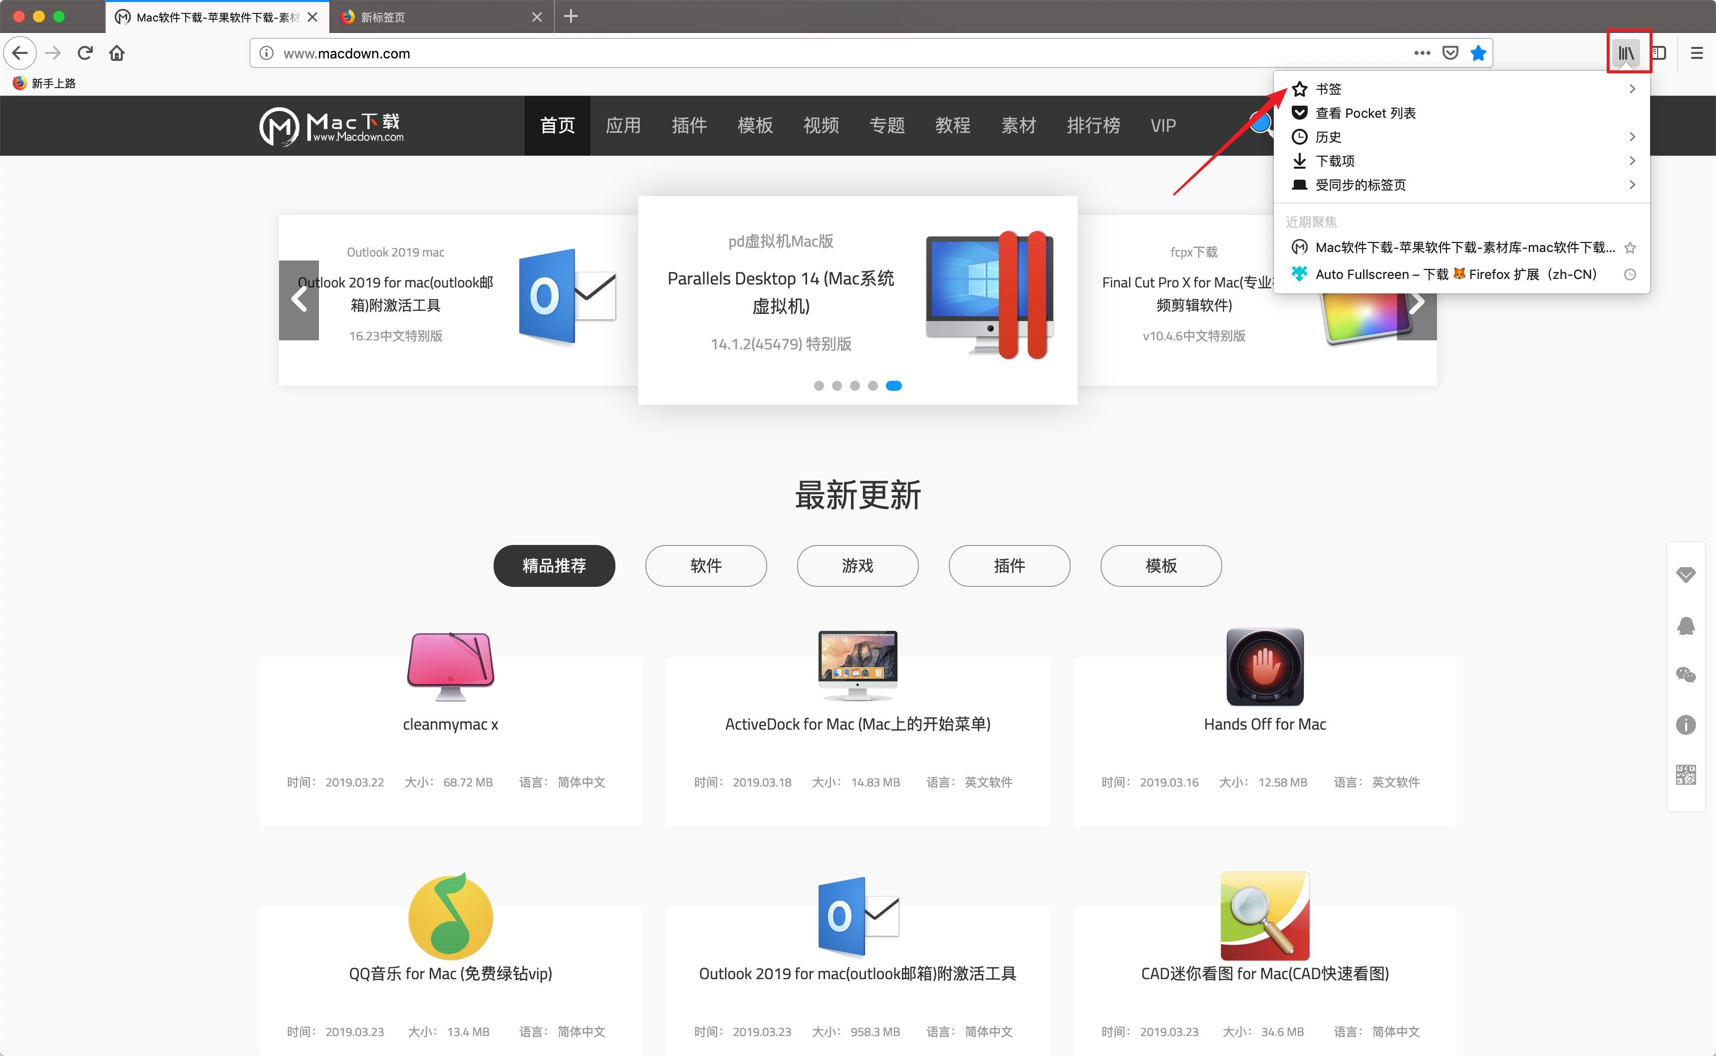Image resolution: width=1716 pixels, height=1056 pixels.
Task: Open 素材 navigation item
Action: coord(1018,126)
